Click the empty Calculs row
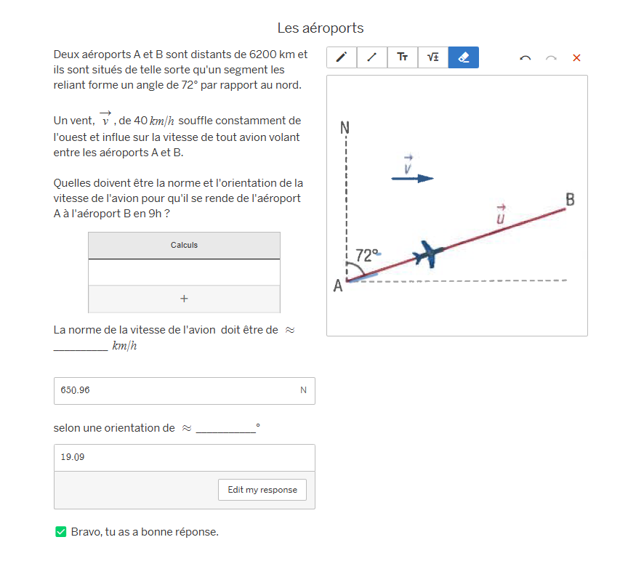This screenshot has height=561, width=620. click(184, 273)
